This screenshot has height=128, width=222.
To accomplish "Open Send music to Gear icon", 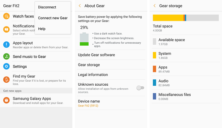I will 6,56.
